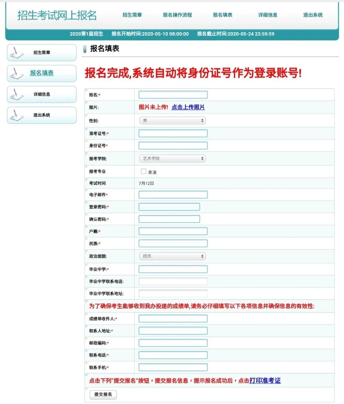Open 招生简章 in the top navigation
The width and height of the screenshot is (344, 404).
132,15
